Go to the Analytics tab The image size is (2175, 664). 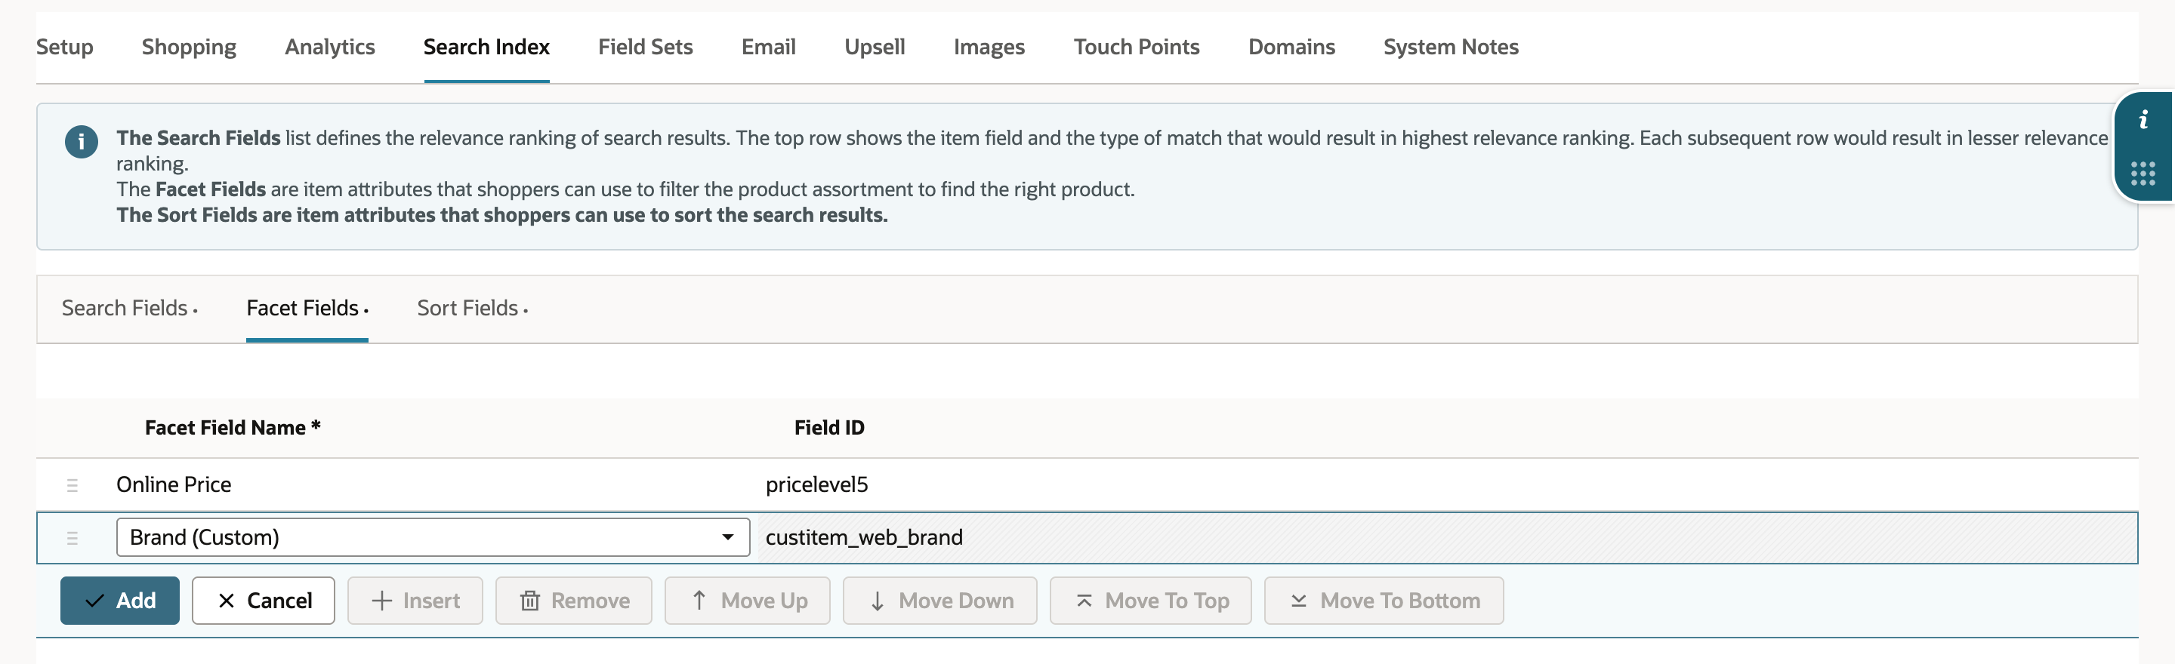click(x=330, y=48)
